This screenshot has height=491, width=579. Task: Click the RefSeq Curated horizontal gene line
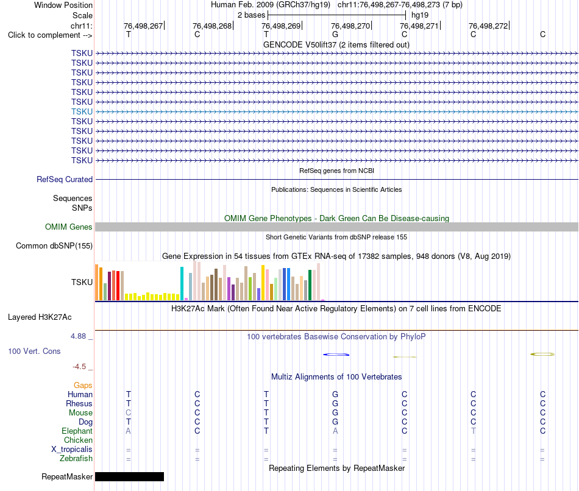(336, 180)
